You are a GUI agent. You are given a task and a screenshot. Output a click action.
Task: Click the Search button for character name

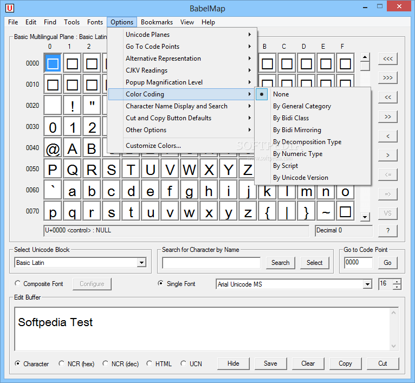point(280,263)
